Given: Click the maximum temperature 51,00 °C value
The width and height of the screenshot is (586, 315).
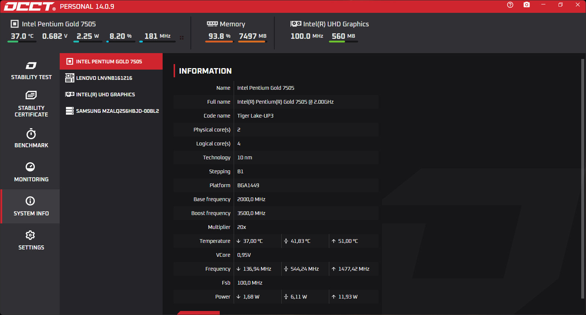Looking at the screenshot, I should (348, 241).
